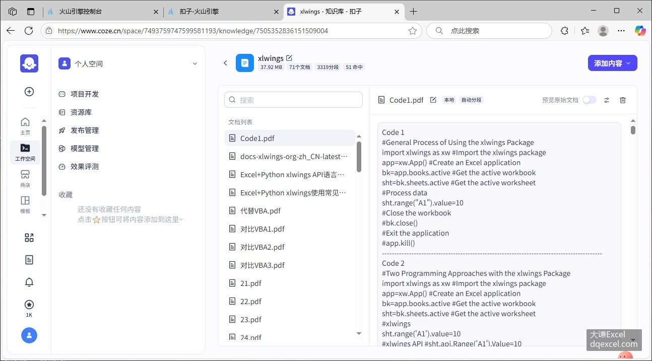Screen dimensions: 652x361
Task: Click the 3319分段 badge
Action: (x=328, y=67)
